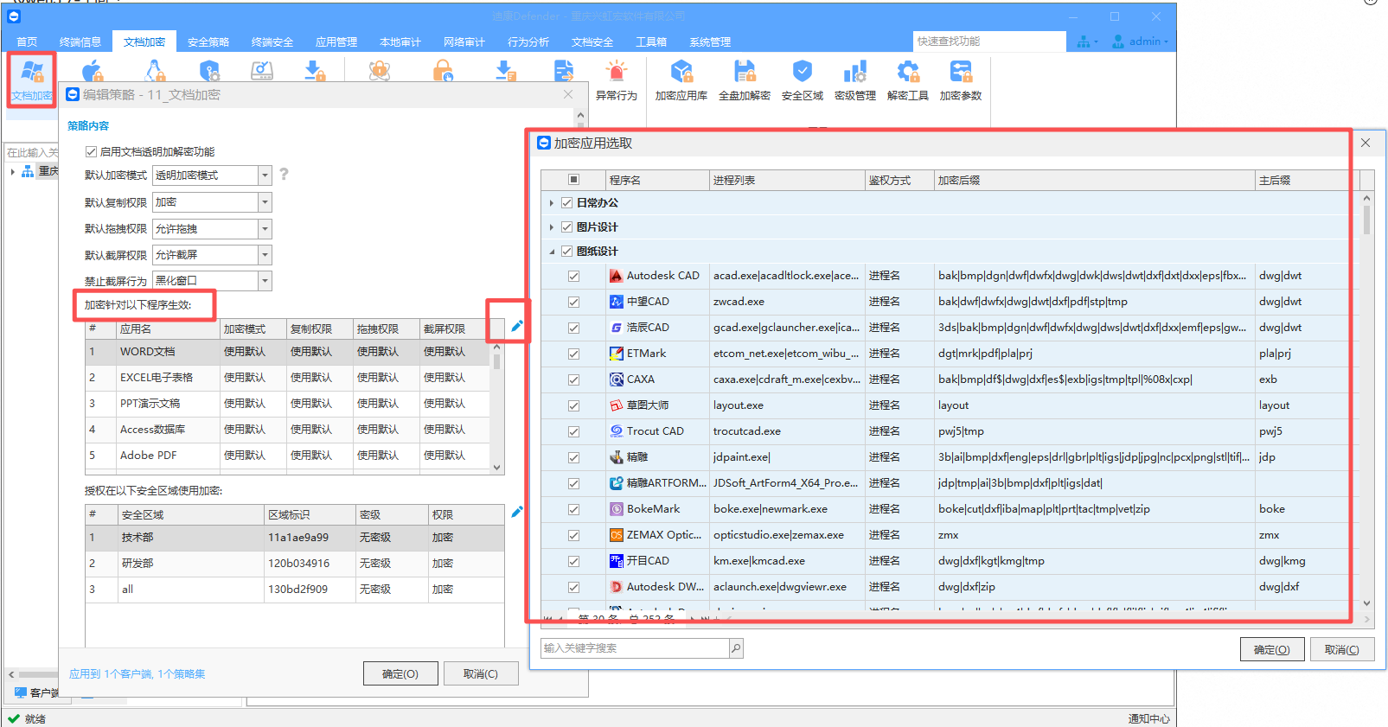
Task: Switch to the 首页 tab
Action: [x=27, y=41]
